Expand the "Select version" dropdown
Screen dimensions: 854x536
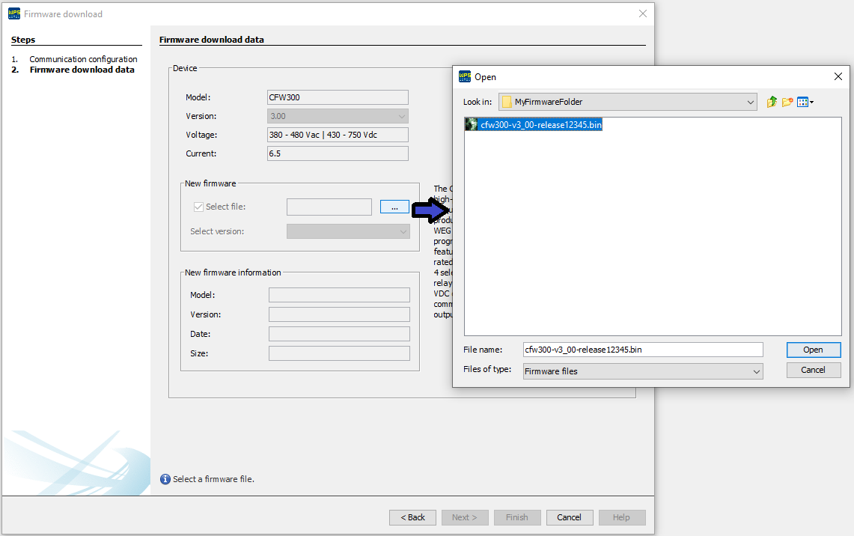click(403, 231)
